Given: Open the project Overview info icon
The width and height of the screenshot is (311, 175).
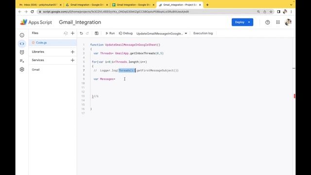Looking at the screenshot, I should pyautogui.click(x=22, y=35).
